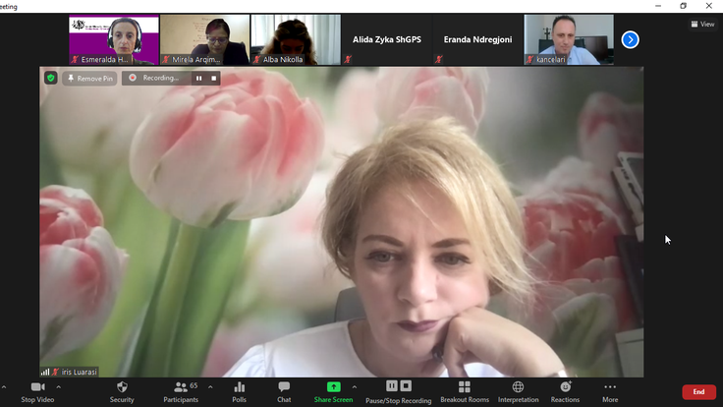Viewport: 723px width, 407px height.
Task: Click the red End button
Action: tap(698, 391)
